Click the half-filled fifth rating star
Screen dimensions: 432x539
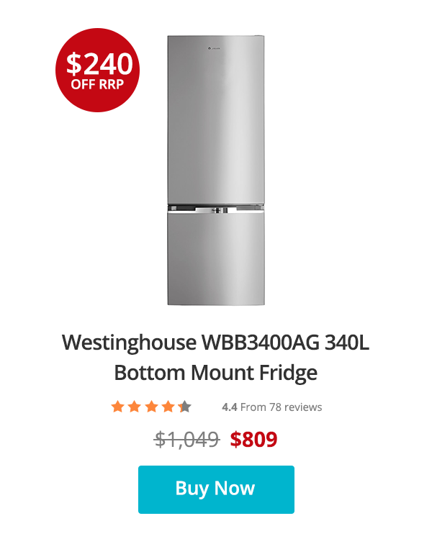185,407
